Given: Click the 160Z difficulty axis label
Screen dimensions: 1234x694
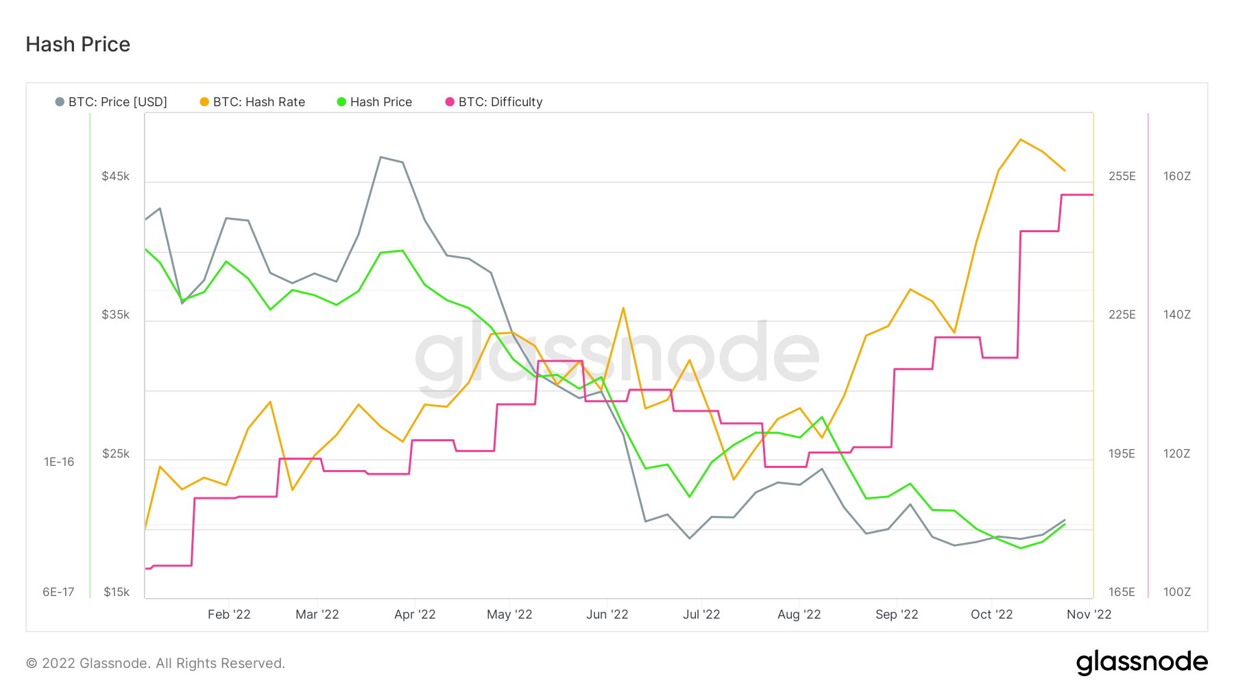Looking at the screenshot, I should coord(1177,176).
